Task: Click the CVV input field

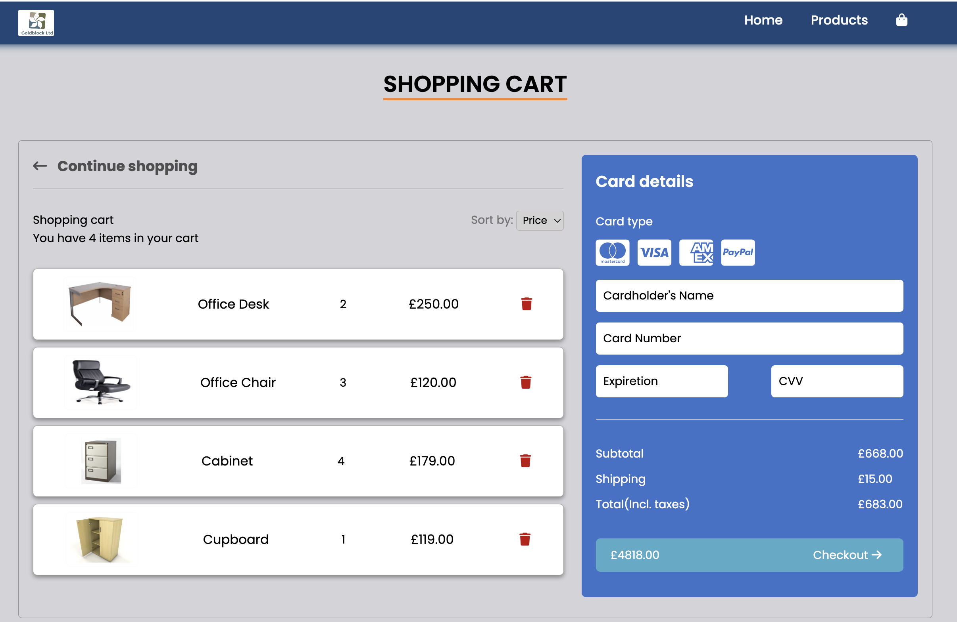Action: coord(837,381)
